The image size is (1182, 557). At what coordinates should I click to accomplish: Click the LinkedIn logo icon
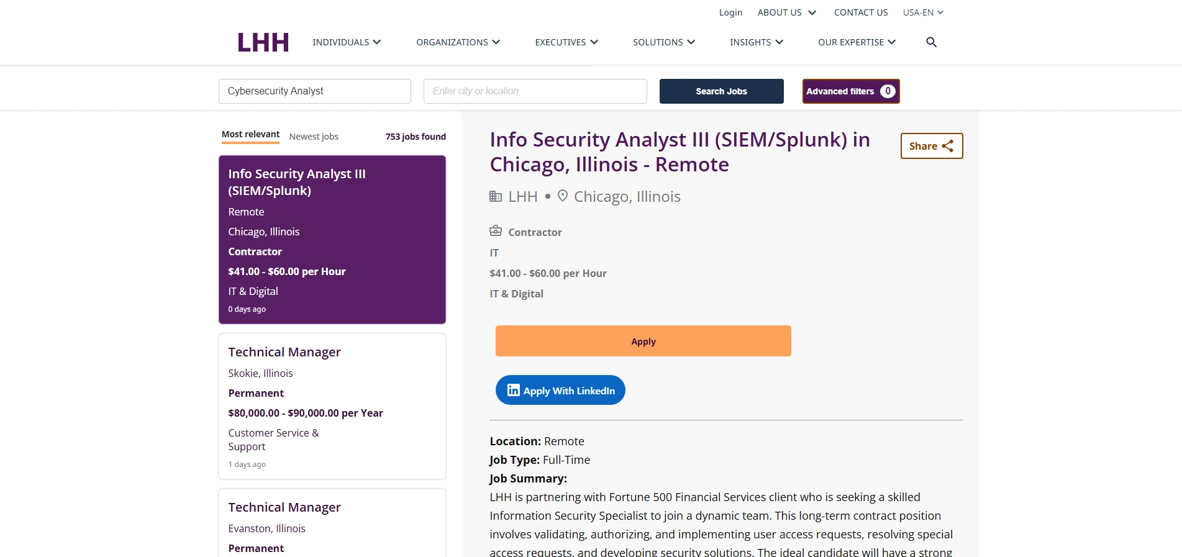514,390
